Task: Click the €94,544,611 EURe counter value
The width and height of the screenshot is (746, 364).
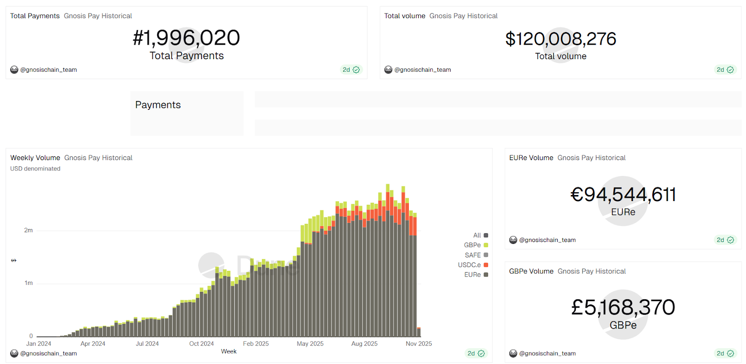Action: point(623,195)
